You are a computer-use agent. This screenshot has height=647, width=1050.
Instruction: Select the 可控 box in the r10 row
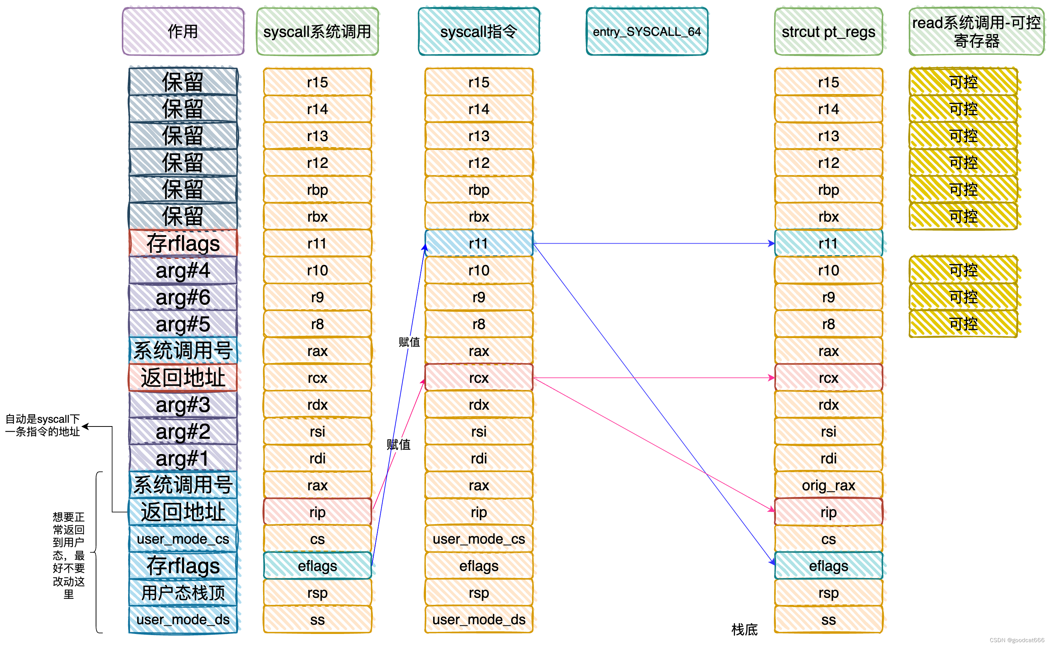[x=963, y=270]
